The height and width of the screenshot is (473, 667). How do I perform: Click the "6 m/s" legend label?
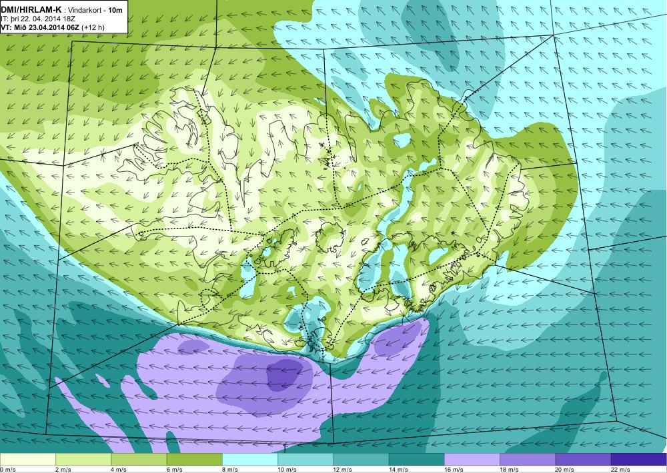174,470
